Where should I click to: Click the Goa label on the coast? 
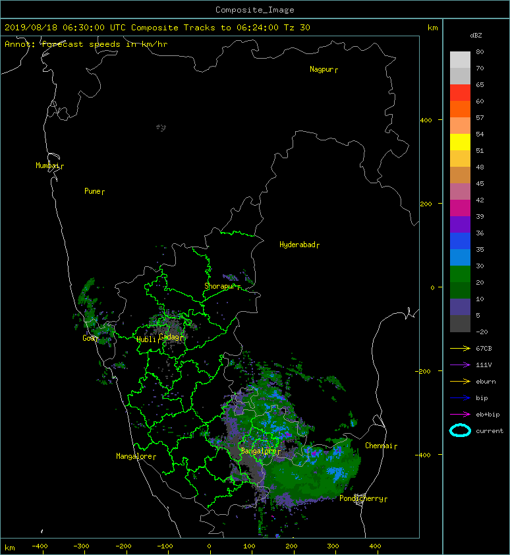pos(88,338)
